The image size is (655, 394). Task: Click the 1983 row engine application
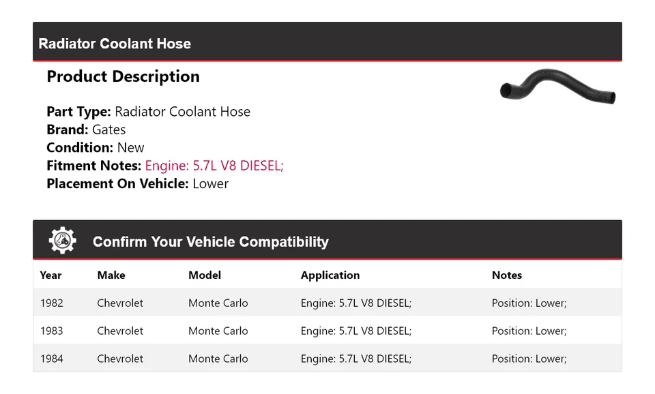coord(356,331)
